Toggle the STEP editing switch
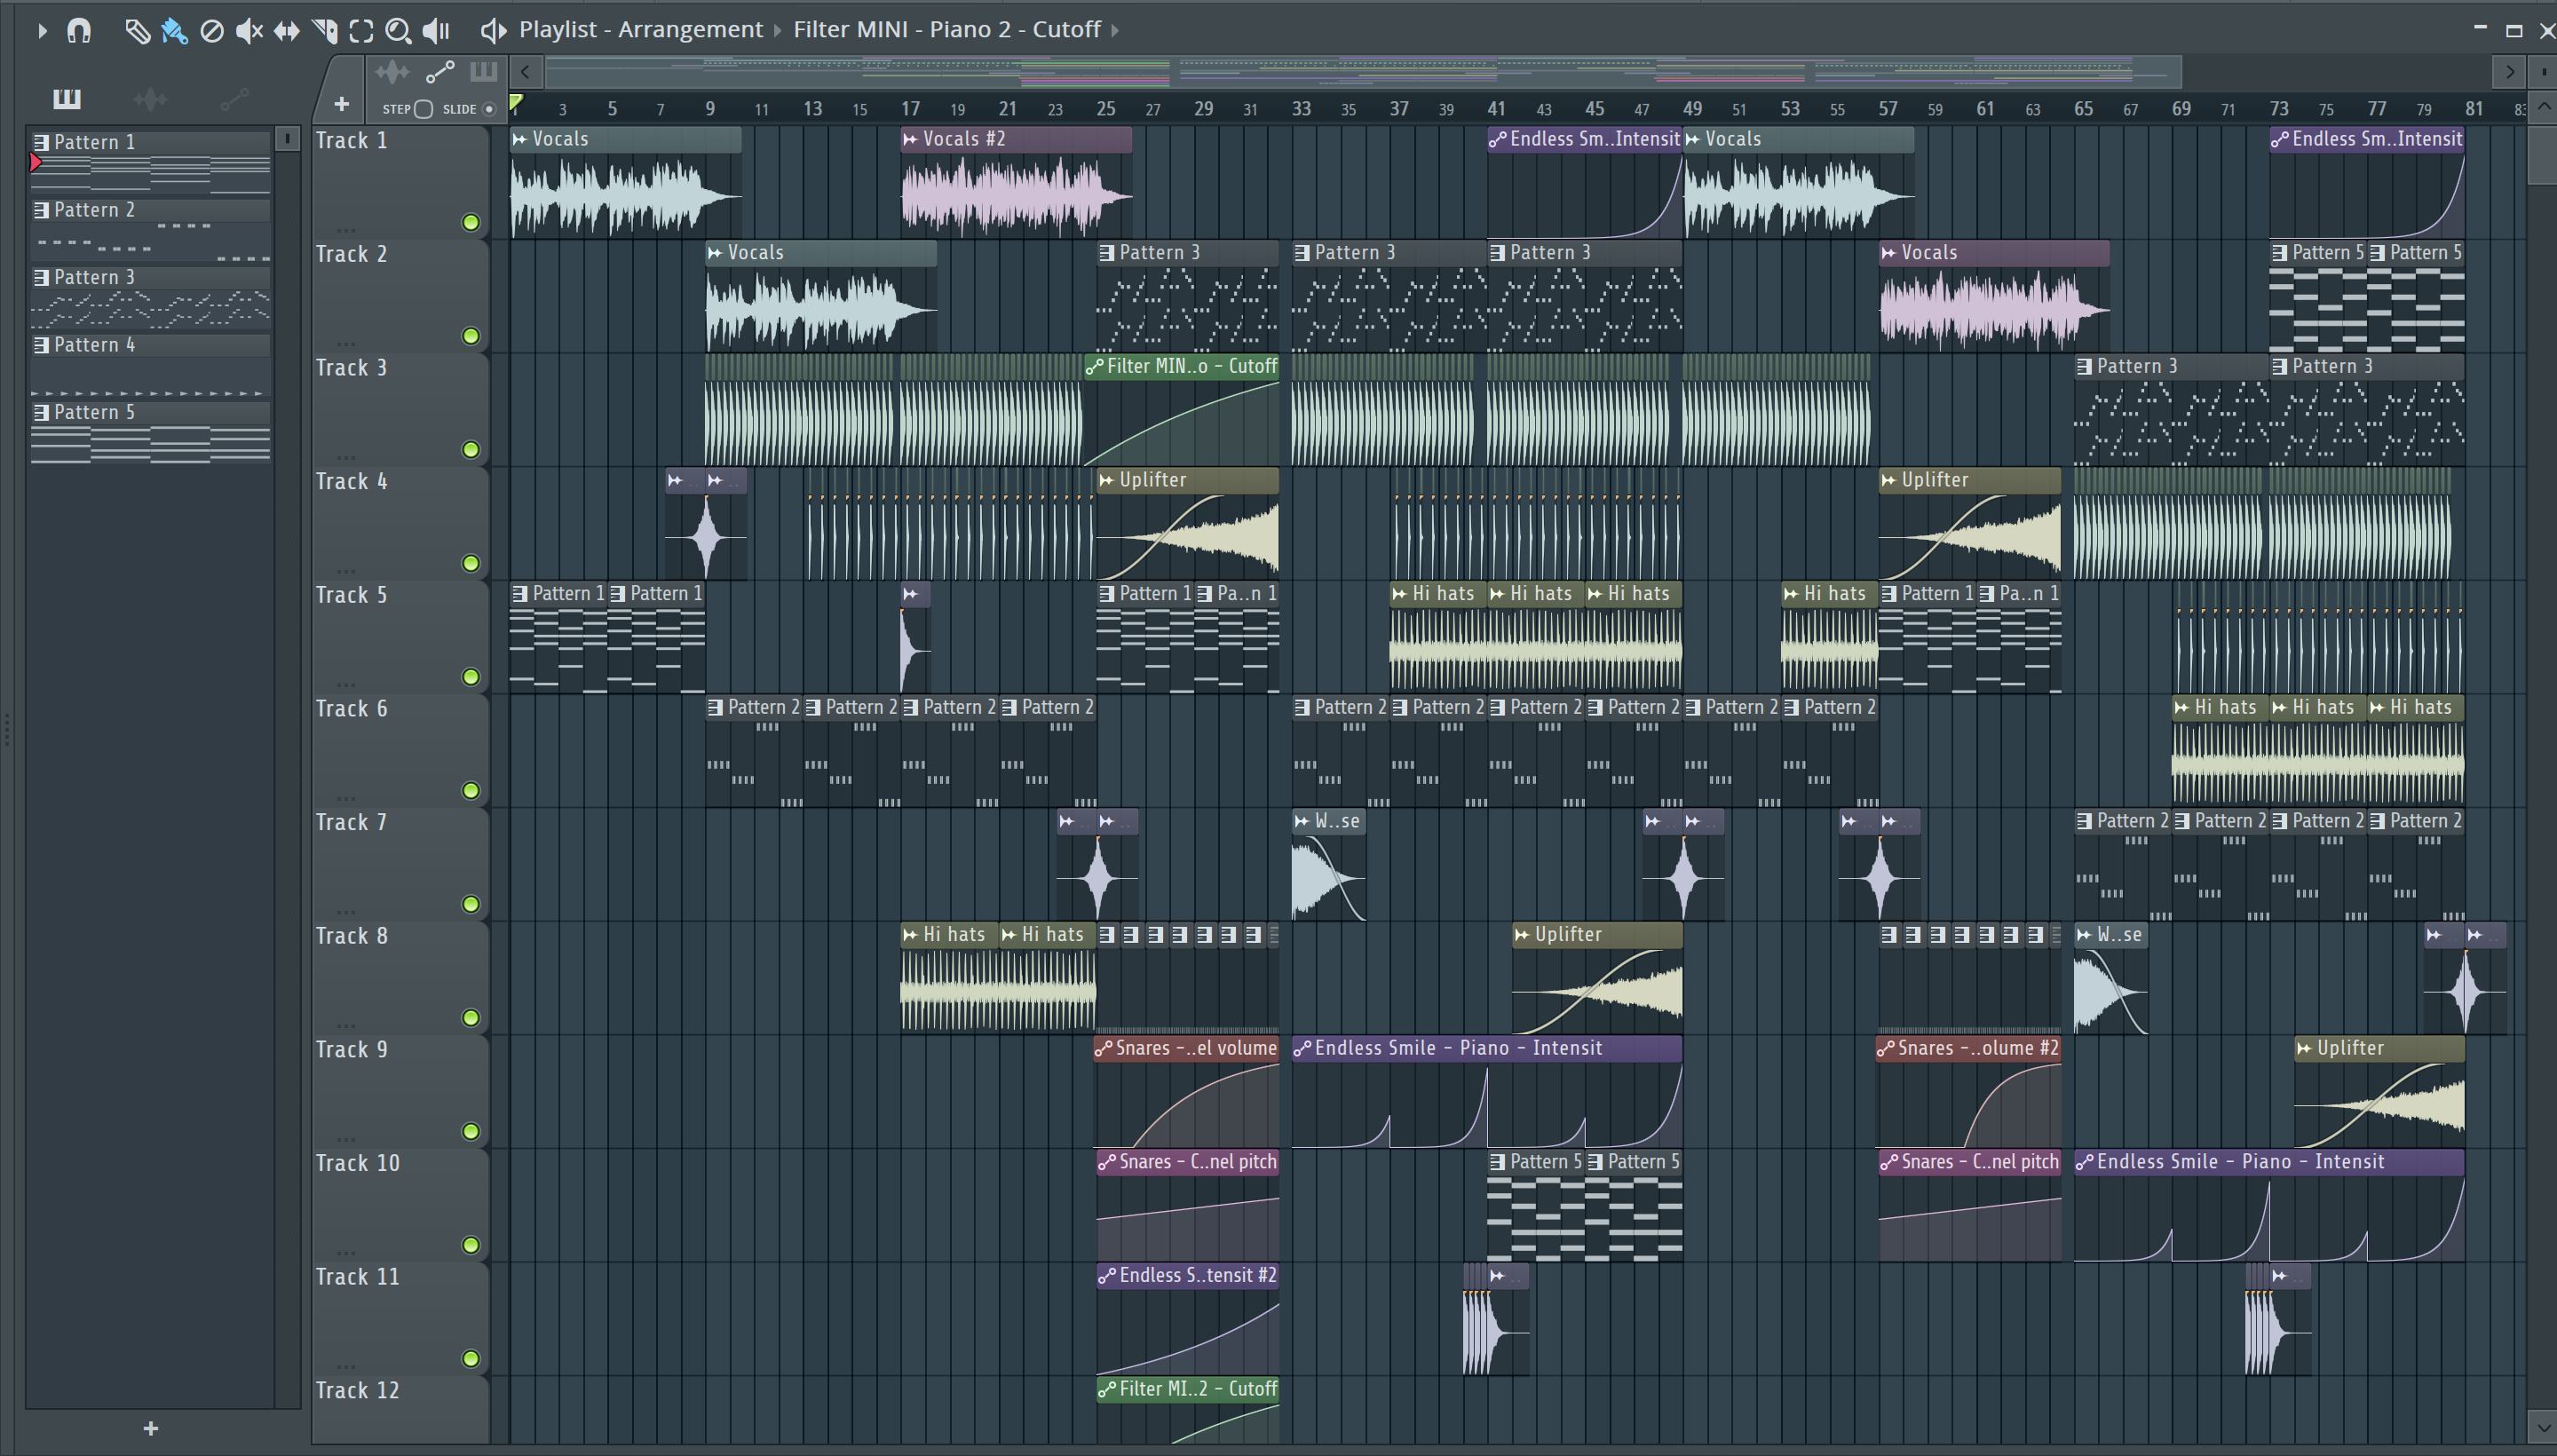The image size is (2557, 1456). tap(423, 109)
